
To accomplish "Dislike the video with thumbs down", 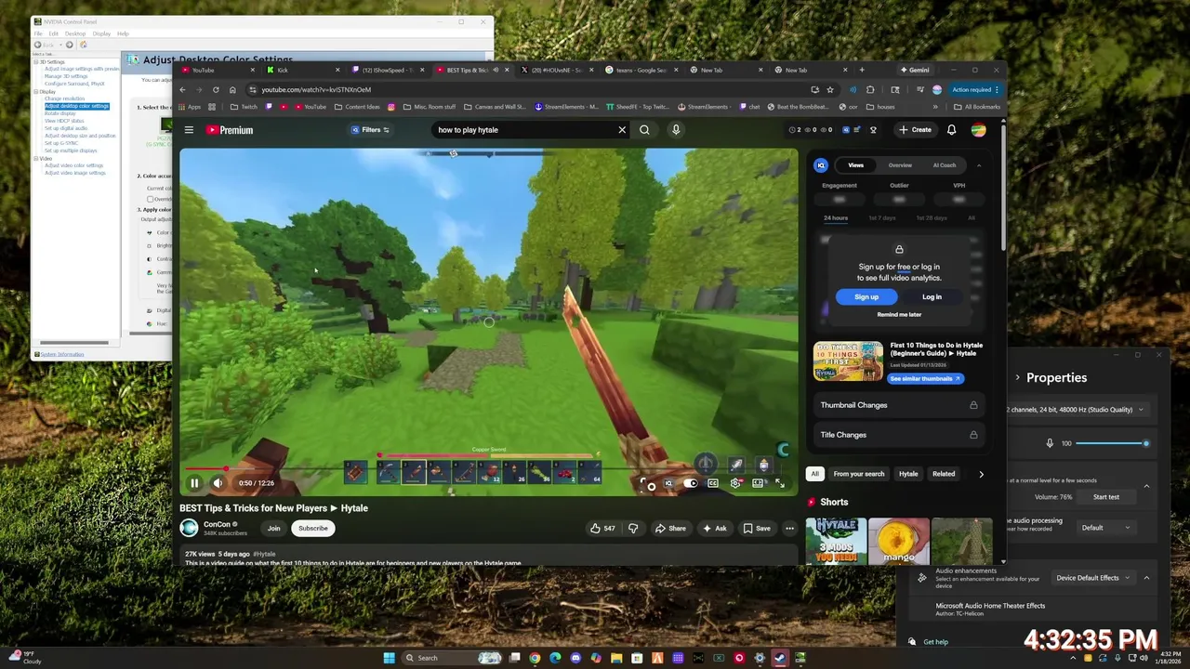I will click(633, 528).
